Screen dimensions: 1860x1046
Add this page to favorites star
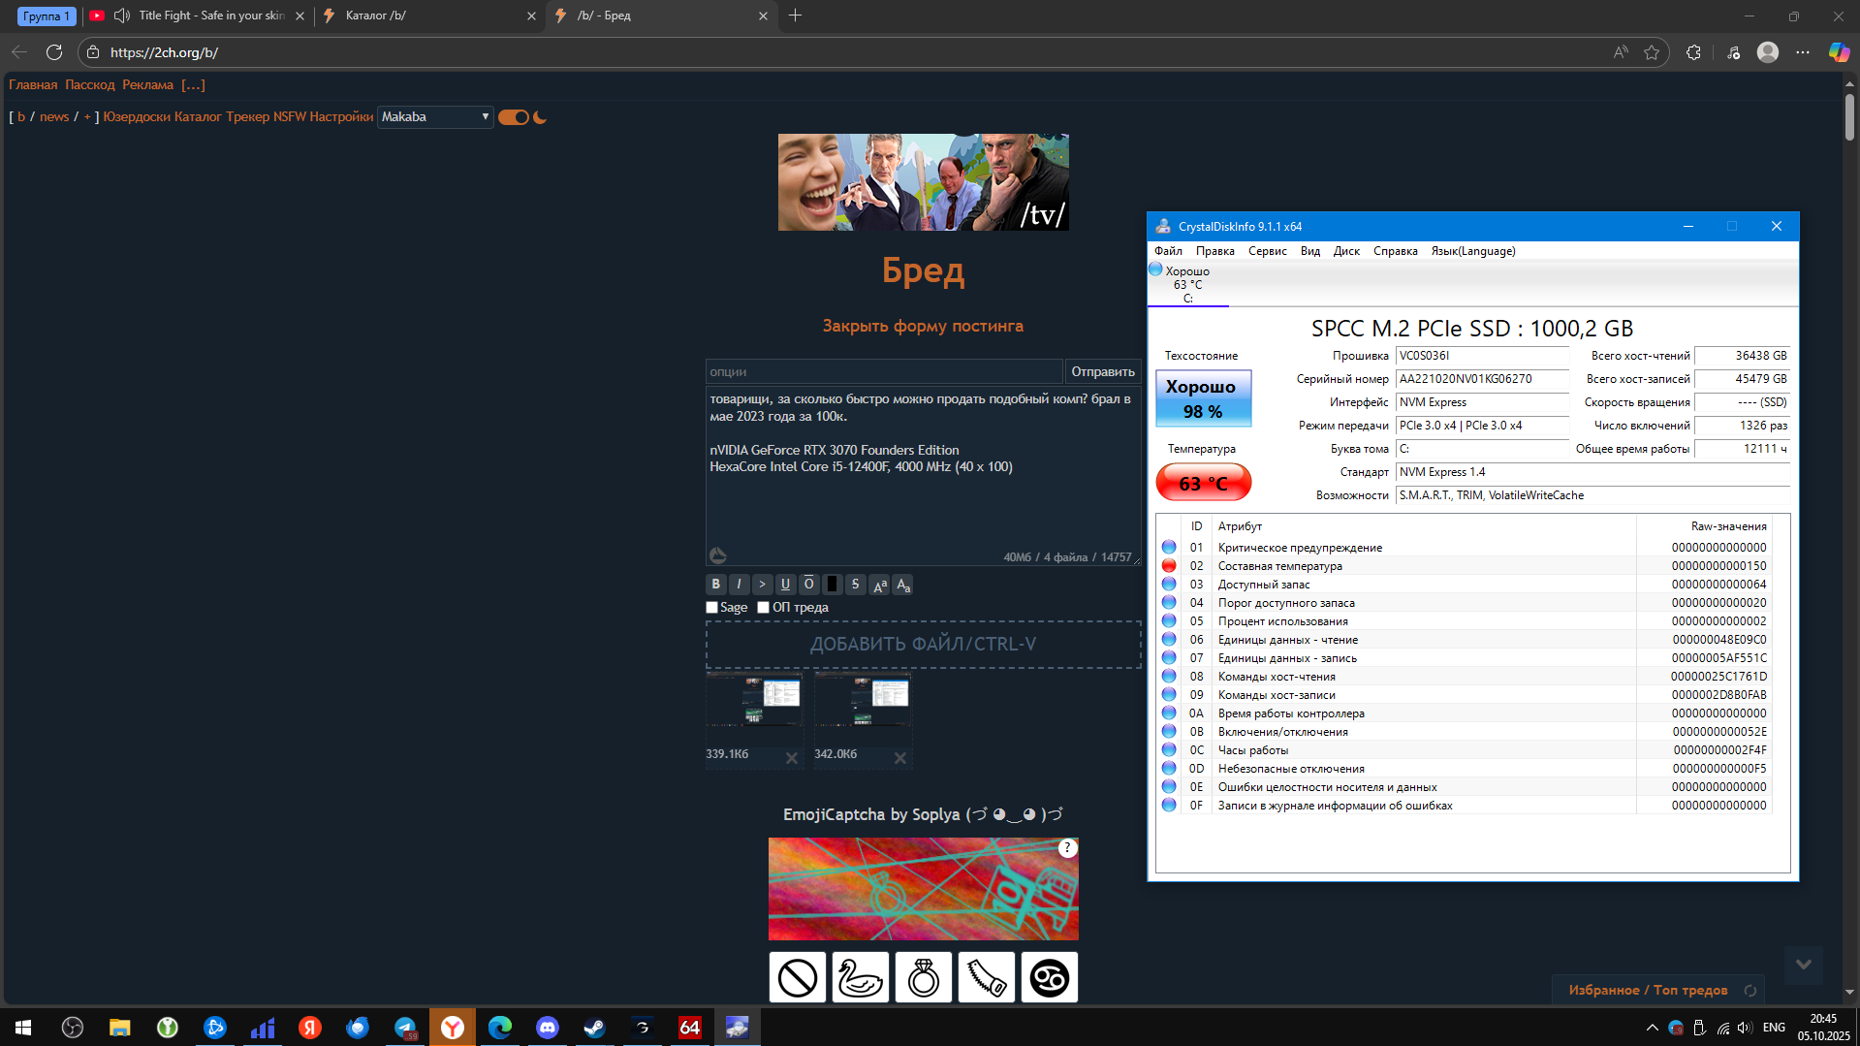click(1652, 52)
